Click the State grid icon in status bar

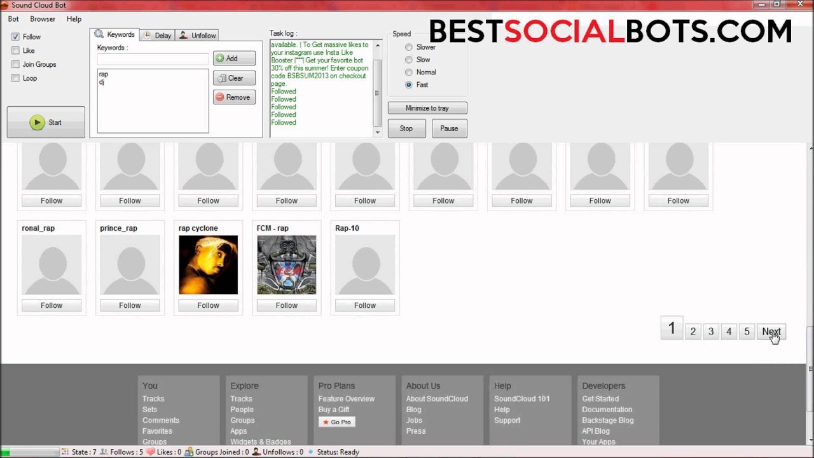point(65,452)
